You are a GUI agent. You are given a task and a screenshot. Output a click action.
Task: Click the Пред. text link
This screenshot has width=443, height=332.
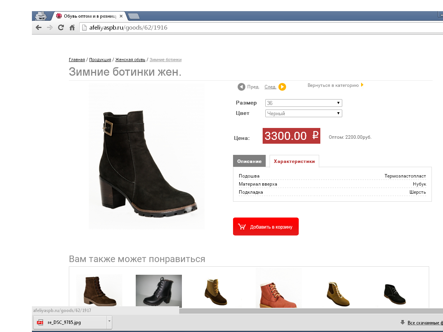(253, 87)
